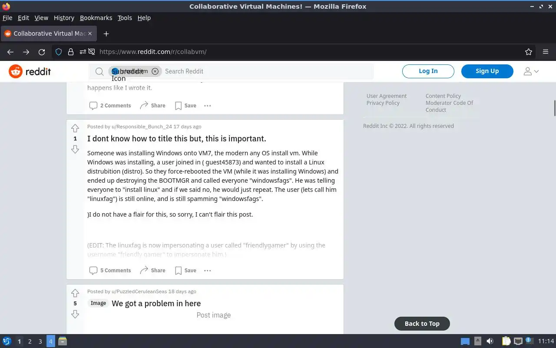This screenshot has width=556, height=348.
Task: Open post 'We got a problem in here'
Action: [x=156, y=303]
